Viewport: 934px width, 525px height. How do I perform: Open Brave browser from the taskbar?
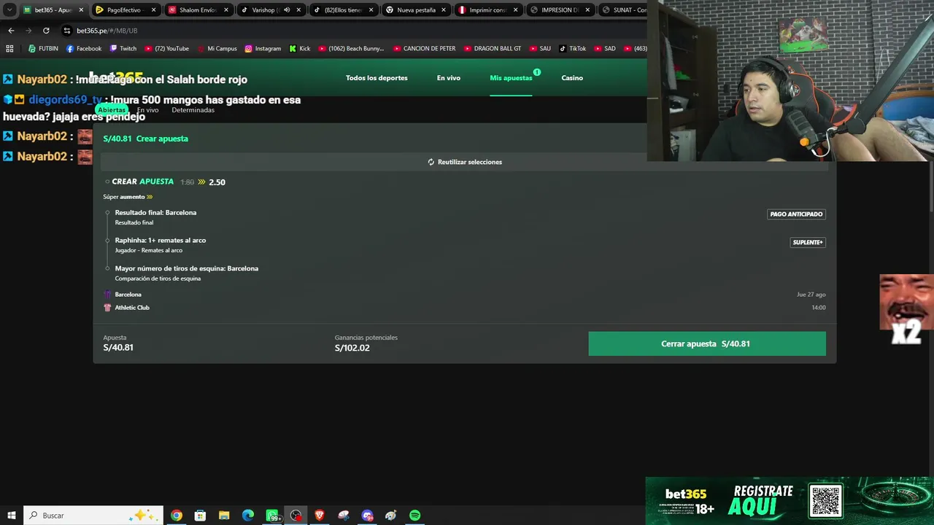click(320, 516)
